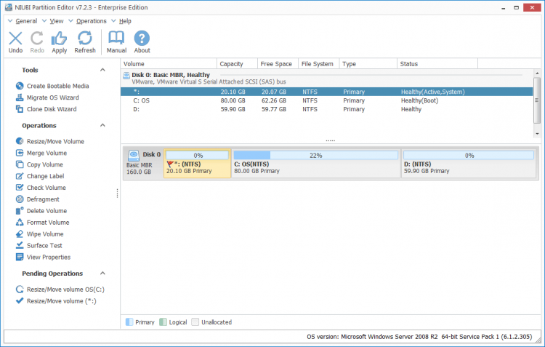Collapse the Pending Operations section
The width and height of the screenshot is (545, 347).
[x=102, y=274]
